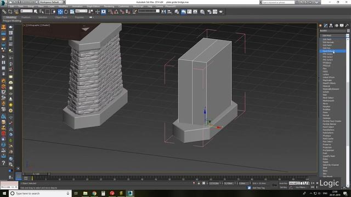Toggle Spinner Snap
The height and width of the screenshot is (197, 351).
pyautogui.click(x=128, y=11)
